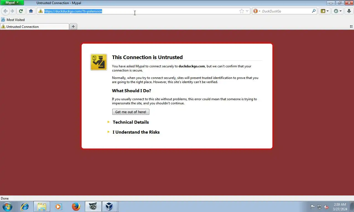Screen dimensions: 354x212
Task: Click the Get me out of here! button
Action: (x=131, y=112)
